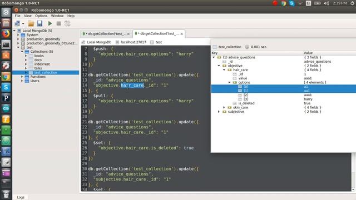Expand the System folder in tree
Image resolution: width=356 pixels, height=200 pixels.
(18, 35)
